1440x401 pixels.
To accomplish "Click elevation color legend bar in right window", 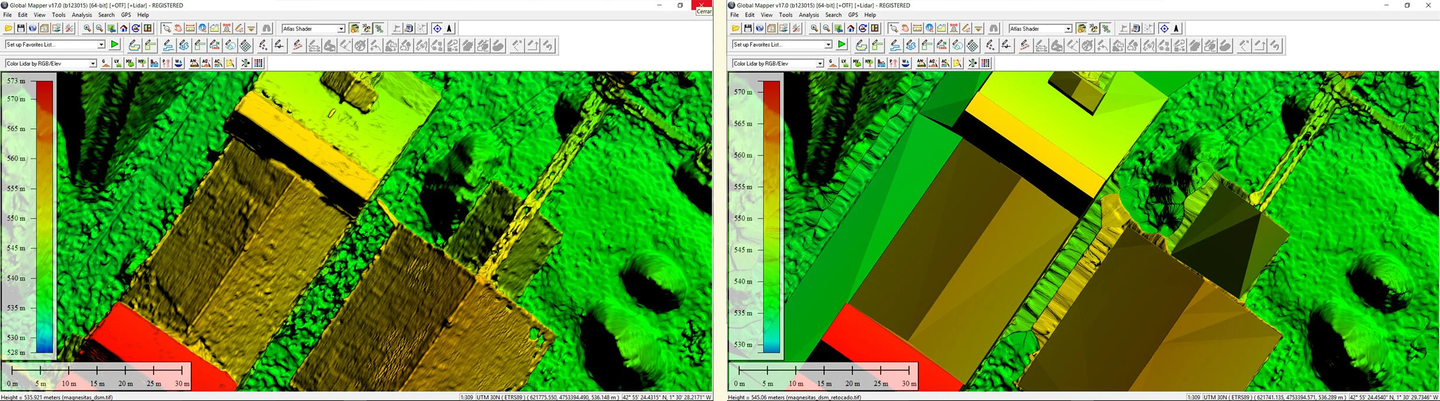I will [x=772, y=217].
